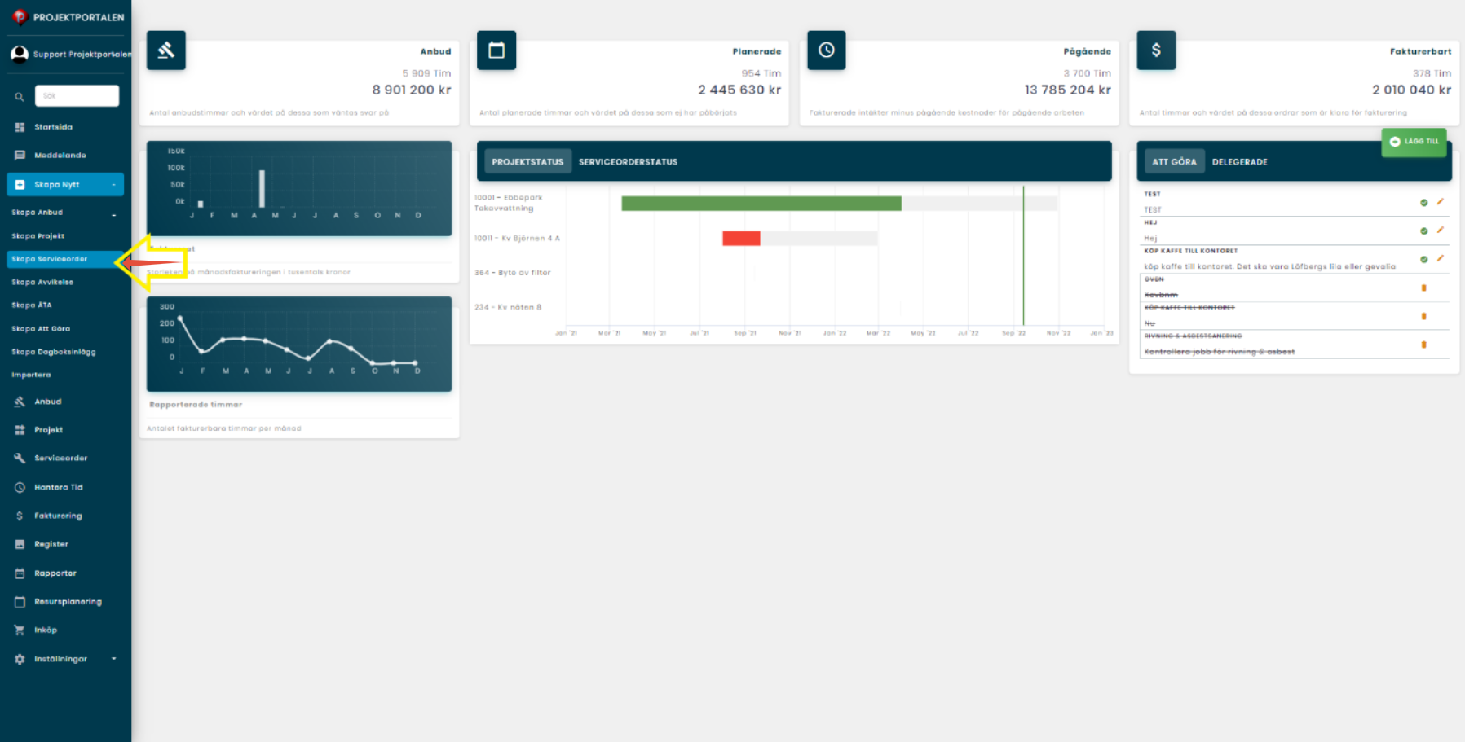Choose Skapa Serviceorder in the sidebar

pos(65,259)
